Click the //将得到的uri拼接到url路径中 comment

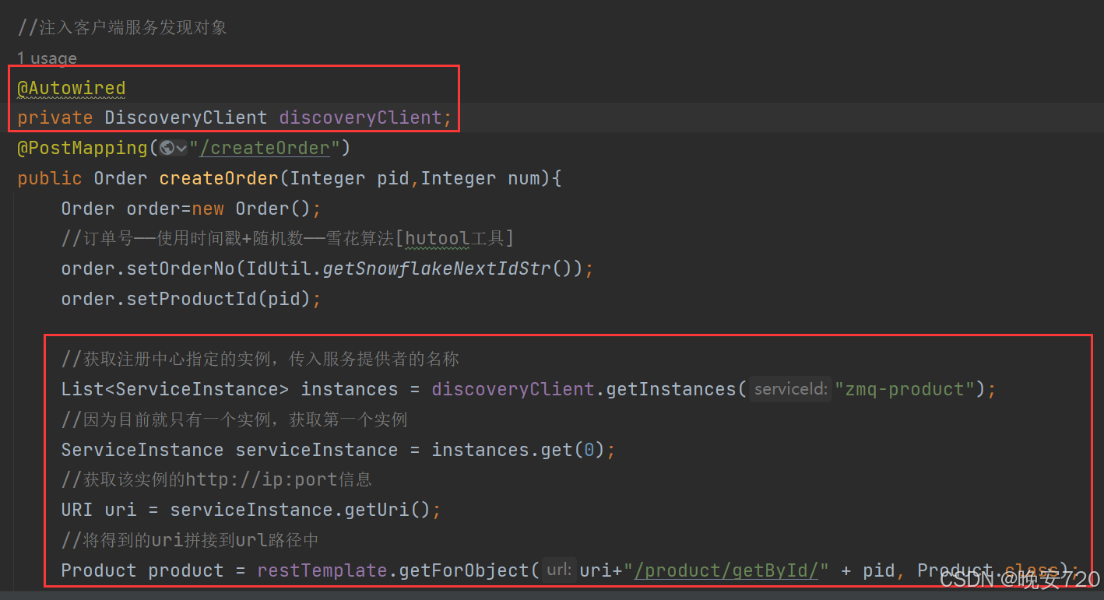(190, 540)
